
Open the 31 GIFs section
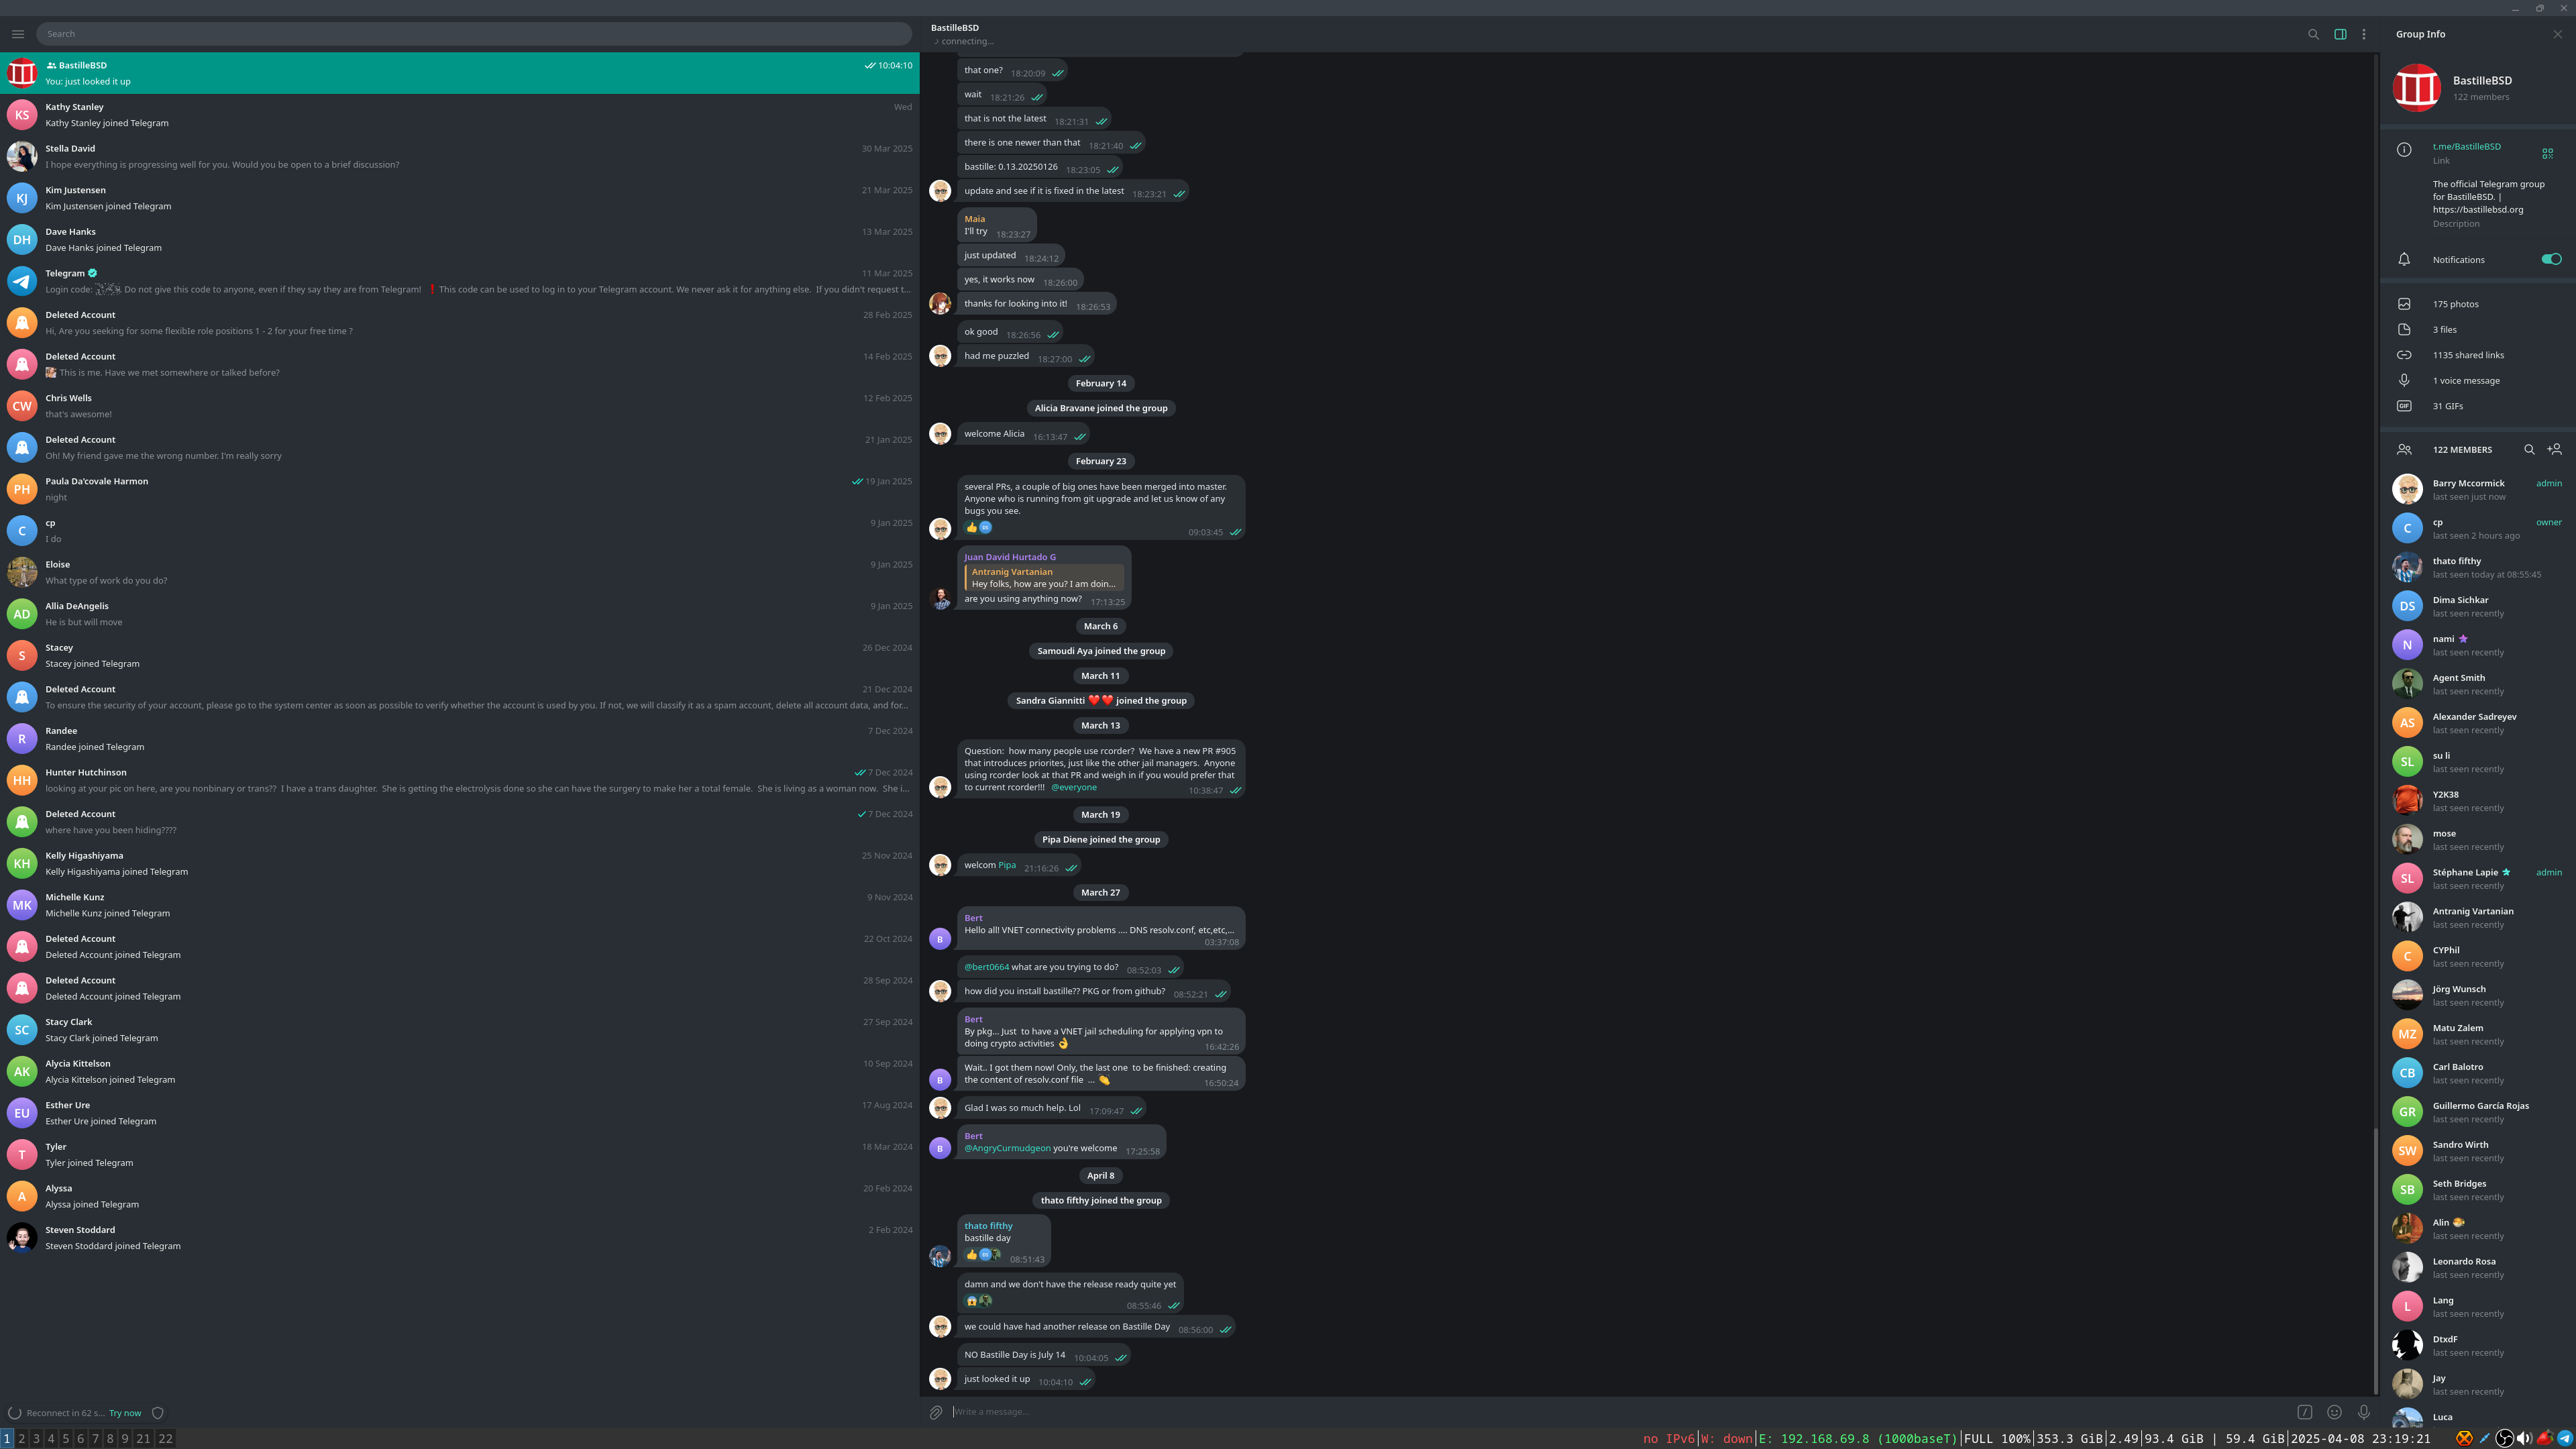pyautogui.click(x=2478, y=406)
